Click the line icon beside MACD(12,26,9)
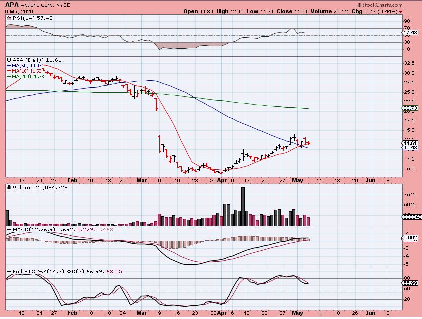Screen dimensions: 422x319 pos(9,230)
